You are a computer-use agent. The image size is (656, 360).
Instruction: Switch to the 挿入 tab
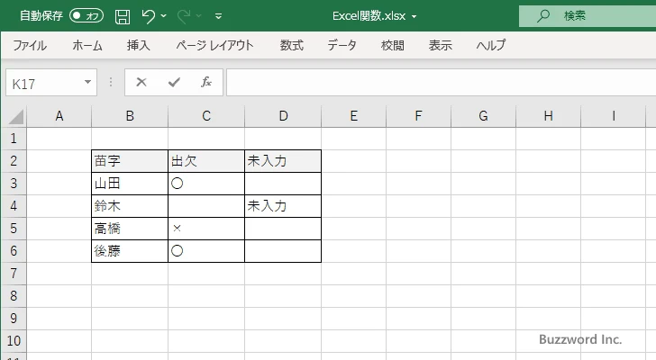[139, 45]
